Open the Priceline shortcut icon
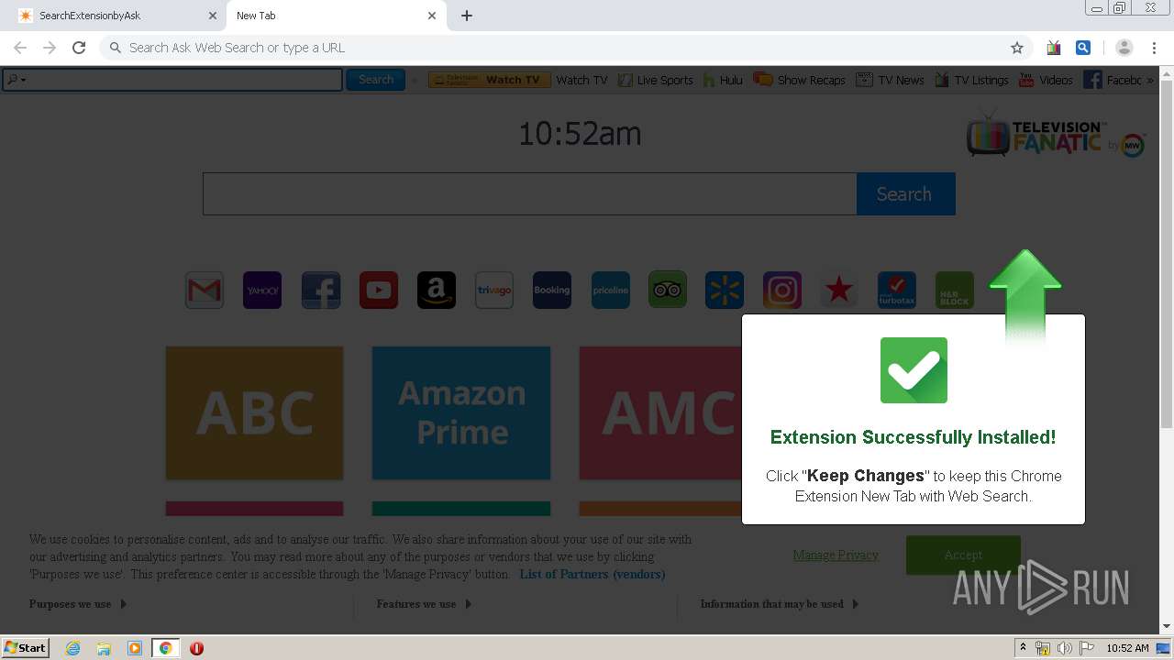Screen dimensions: 1174x660 click(611, 291)
